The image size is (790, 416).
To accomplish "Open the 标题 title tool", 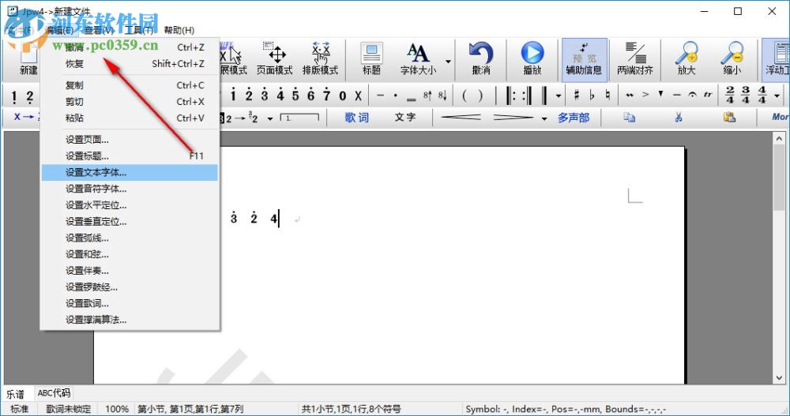I will (x=371, y=59).
